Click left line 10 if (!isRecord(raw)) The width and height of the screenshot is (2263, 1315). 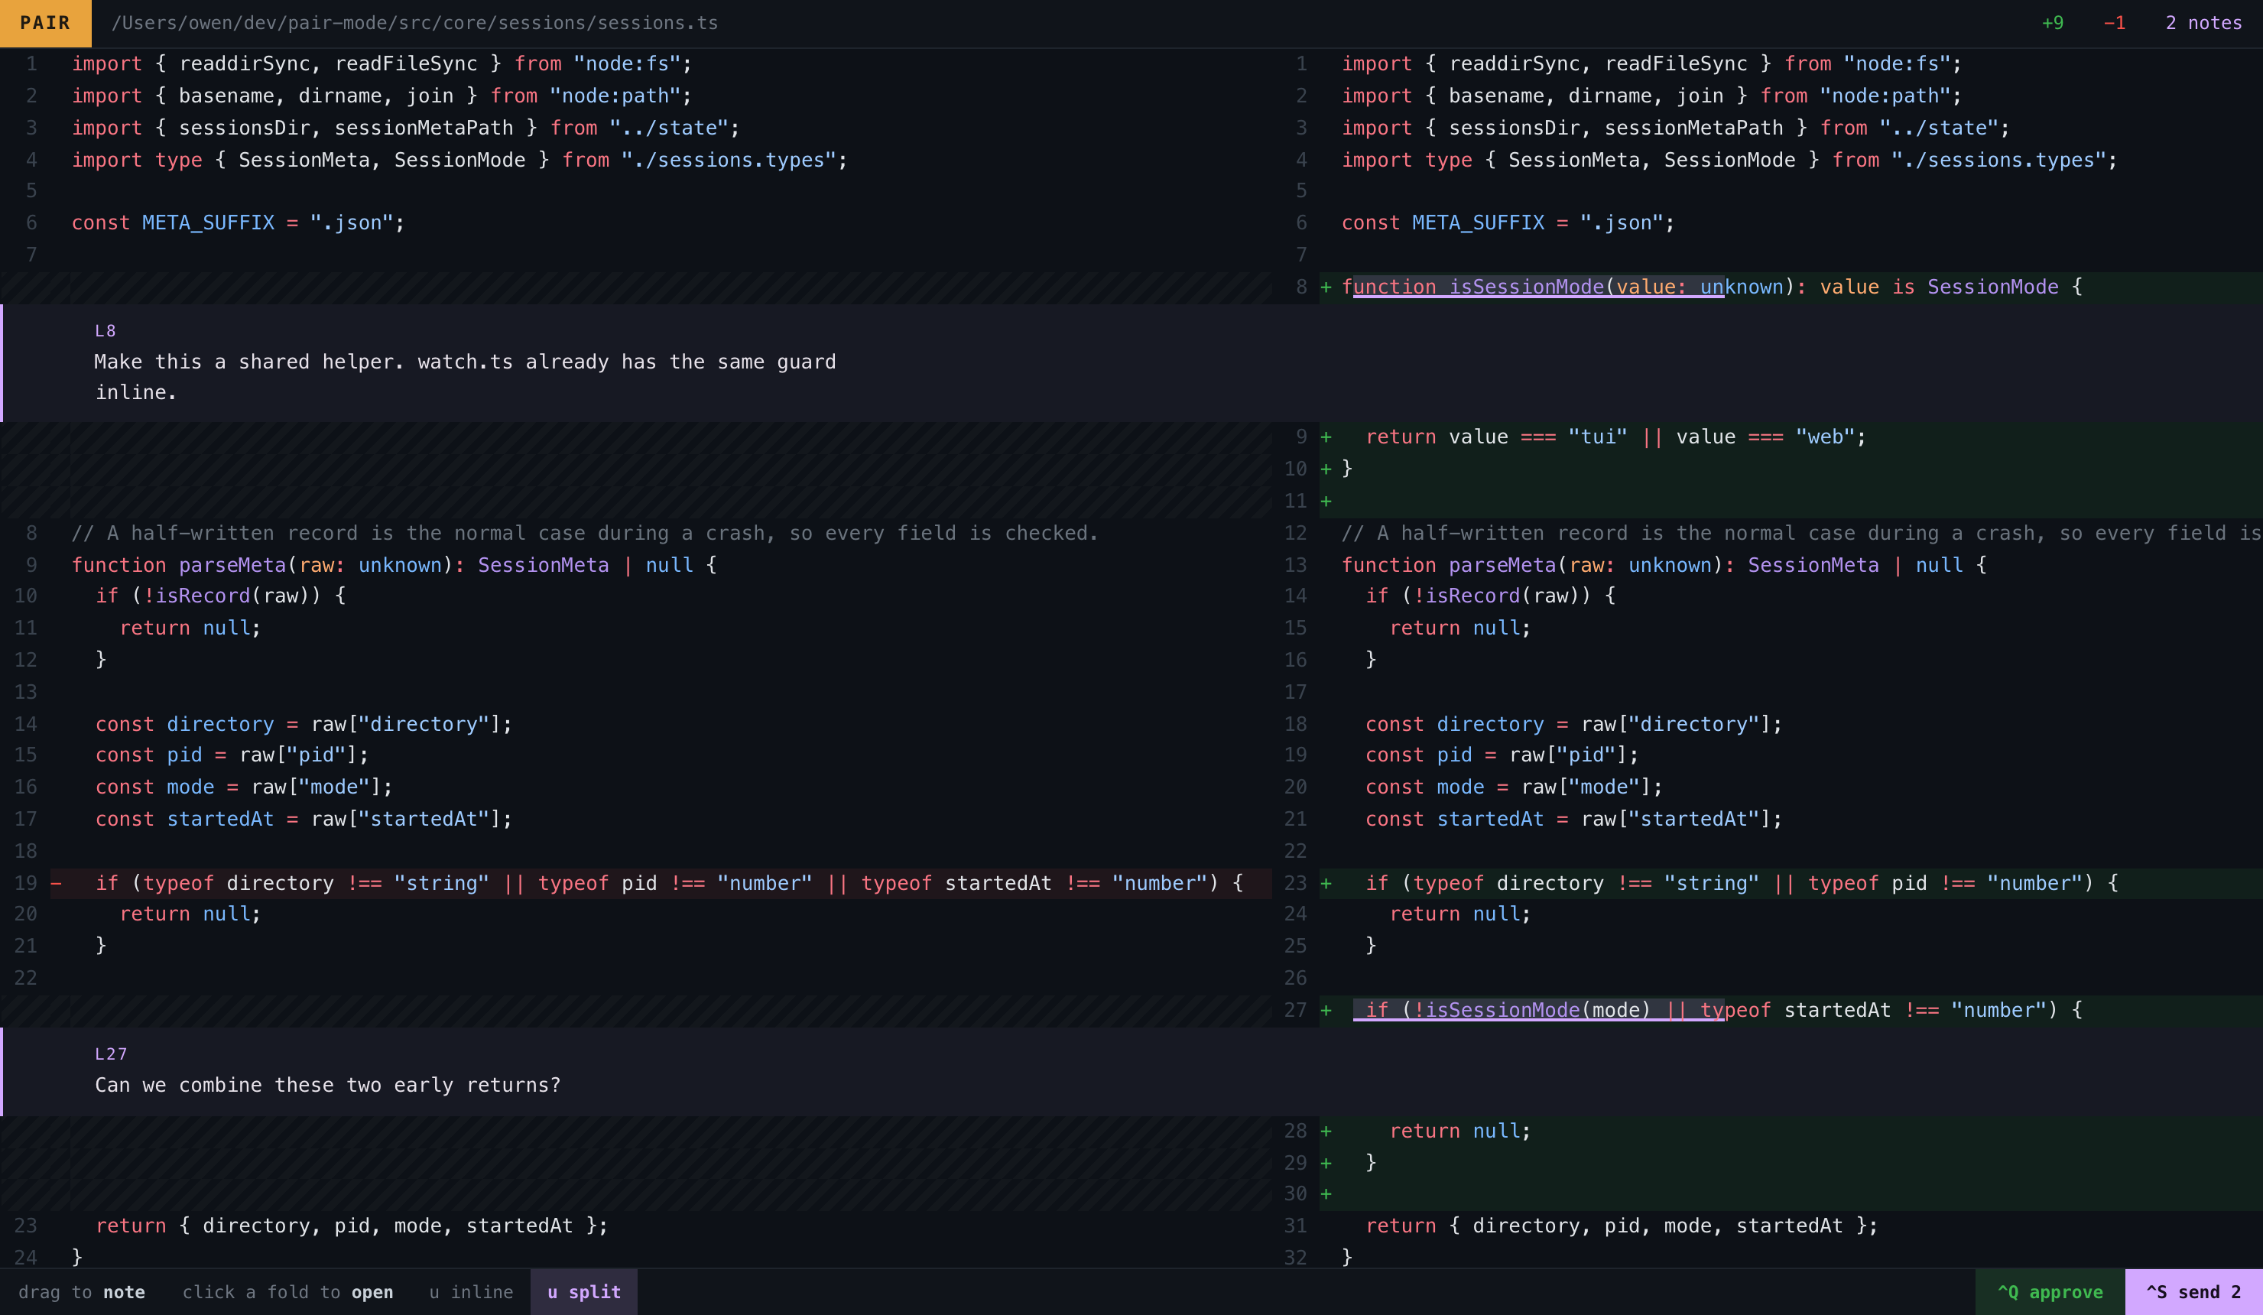pos(220,596)
